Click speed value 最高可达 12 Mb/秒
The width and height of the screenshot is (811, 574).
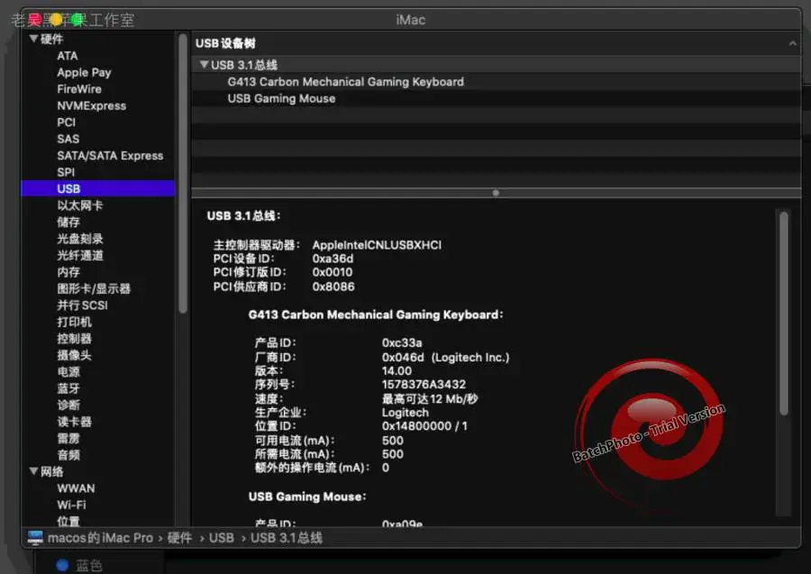click(430, 398)
